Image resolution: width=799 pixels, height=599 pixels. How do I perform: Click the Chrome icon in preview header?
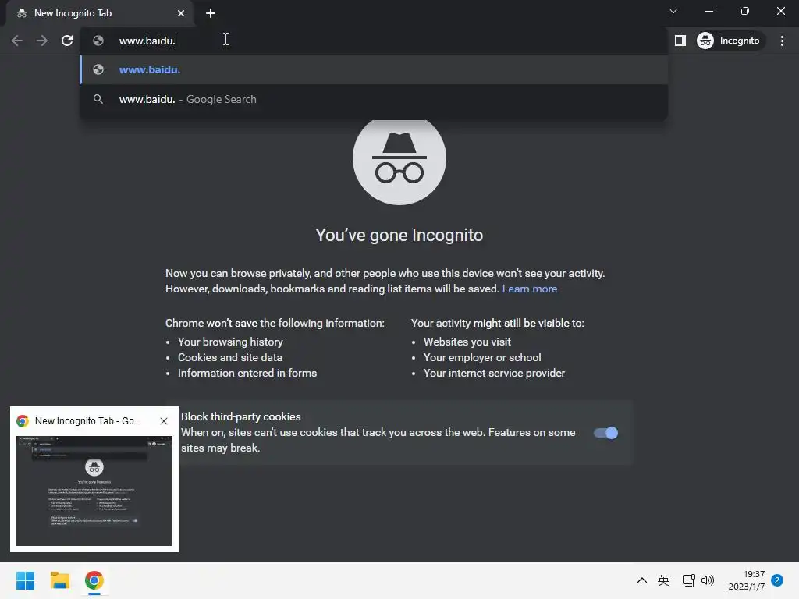click(x=23, y=421)
